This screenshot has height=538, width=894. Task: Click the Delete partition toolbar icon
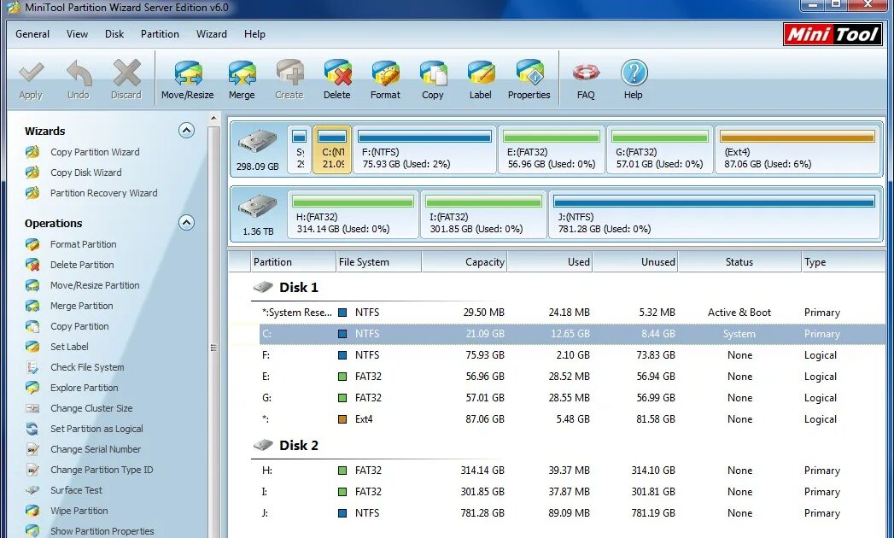click(x=337, y=73)
